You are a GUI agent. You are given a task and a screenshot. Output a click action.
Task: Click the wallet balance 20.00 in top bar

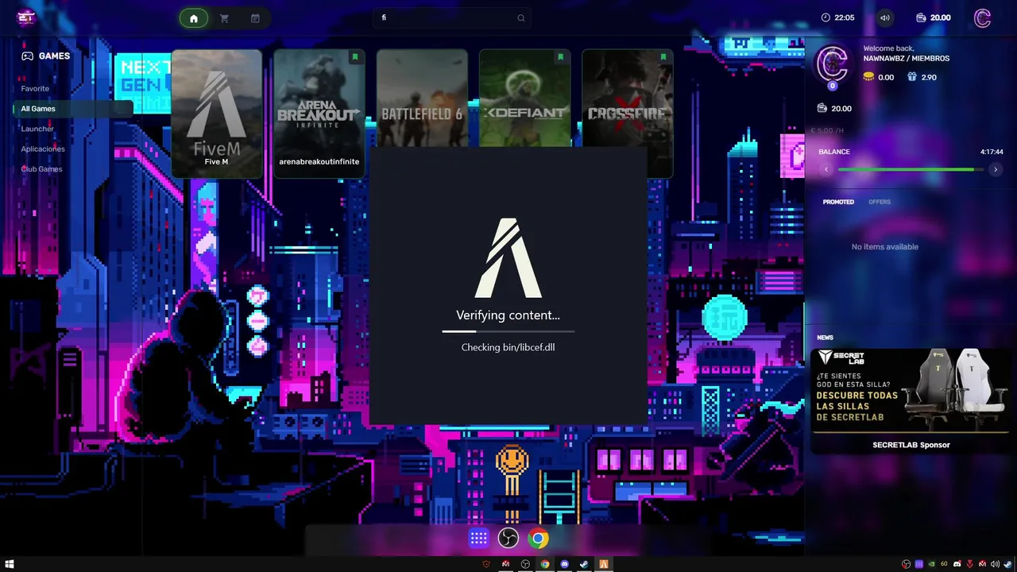[x=934, y=17]
